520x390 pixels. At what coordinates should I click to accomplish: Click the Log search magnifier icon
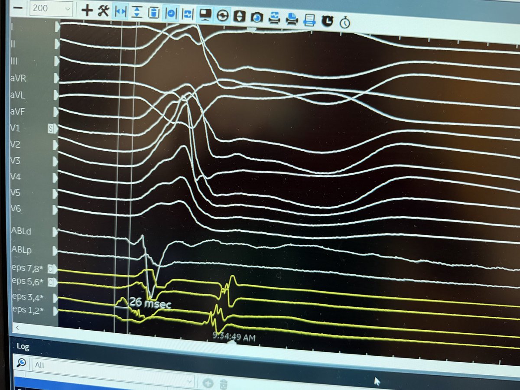click(x=22, y=363)
